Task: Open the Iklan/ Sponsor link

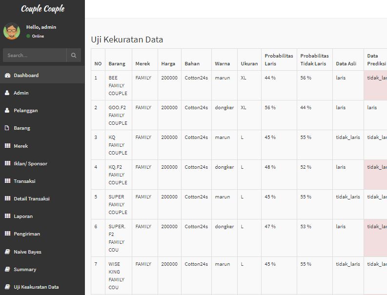Action: tap(42, 163)
